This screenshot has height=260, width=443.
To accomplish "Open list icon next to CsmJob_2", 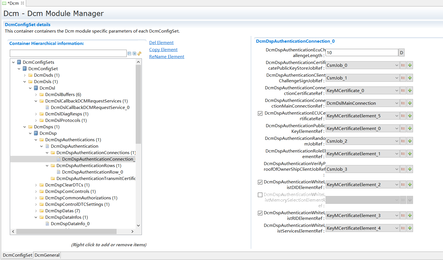I will click(403, 141).
